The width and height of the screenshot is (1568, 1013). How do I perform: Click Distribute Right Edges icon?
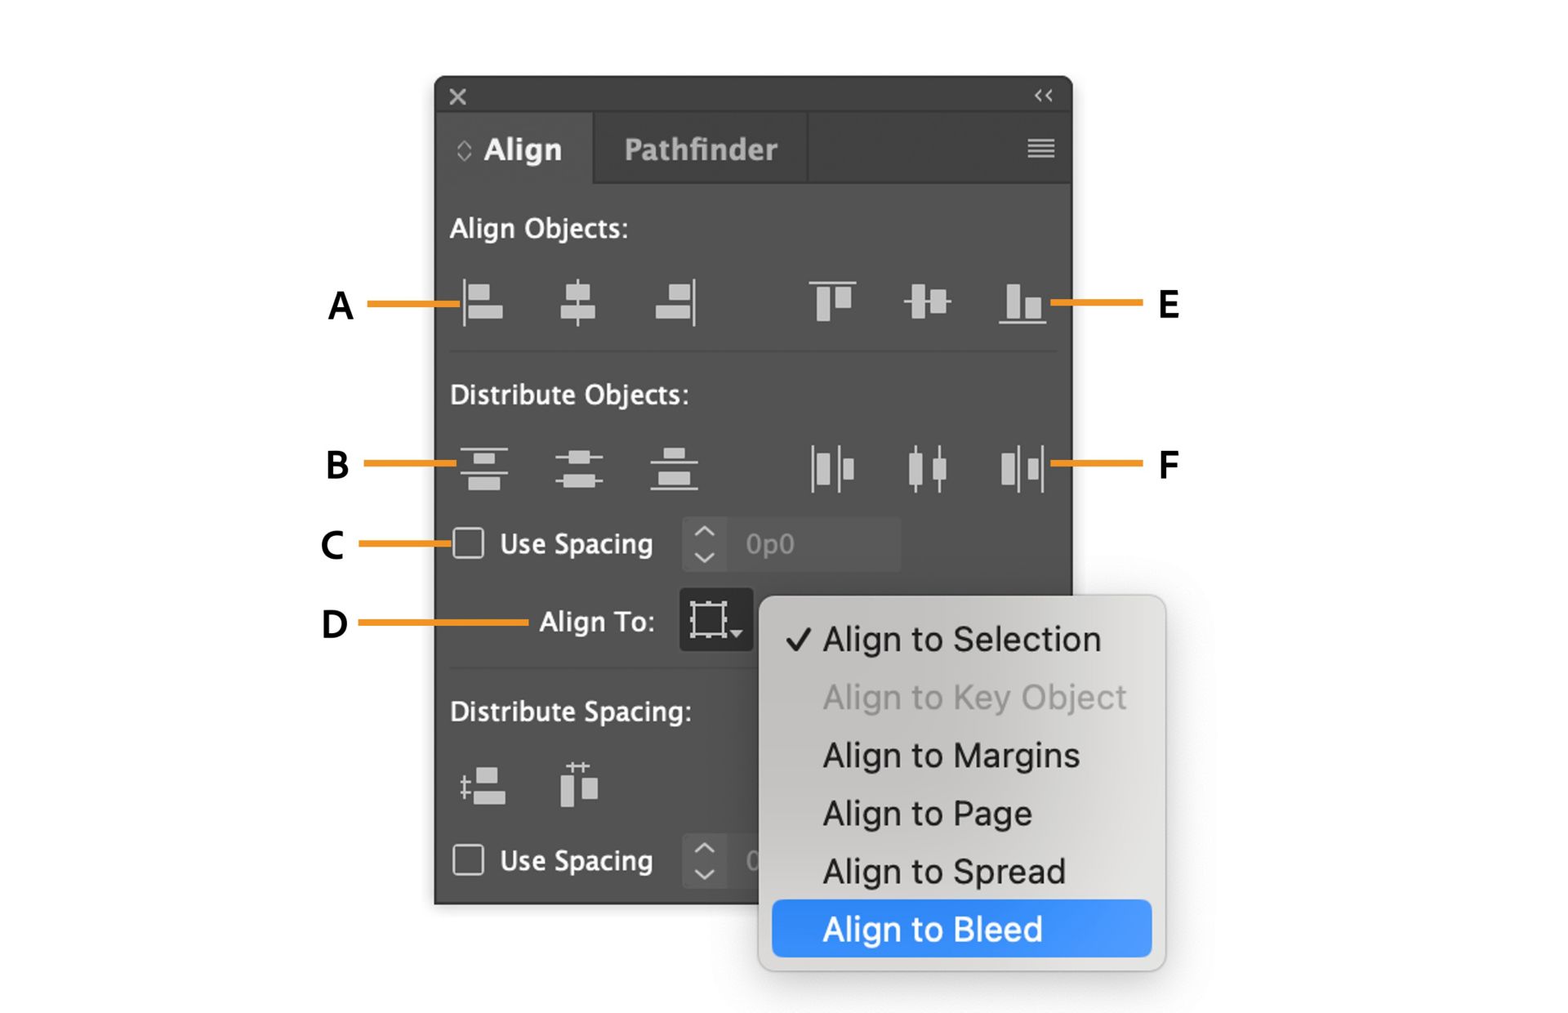1022,468
